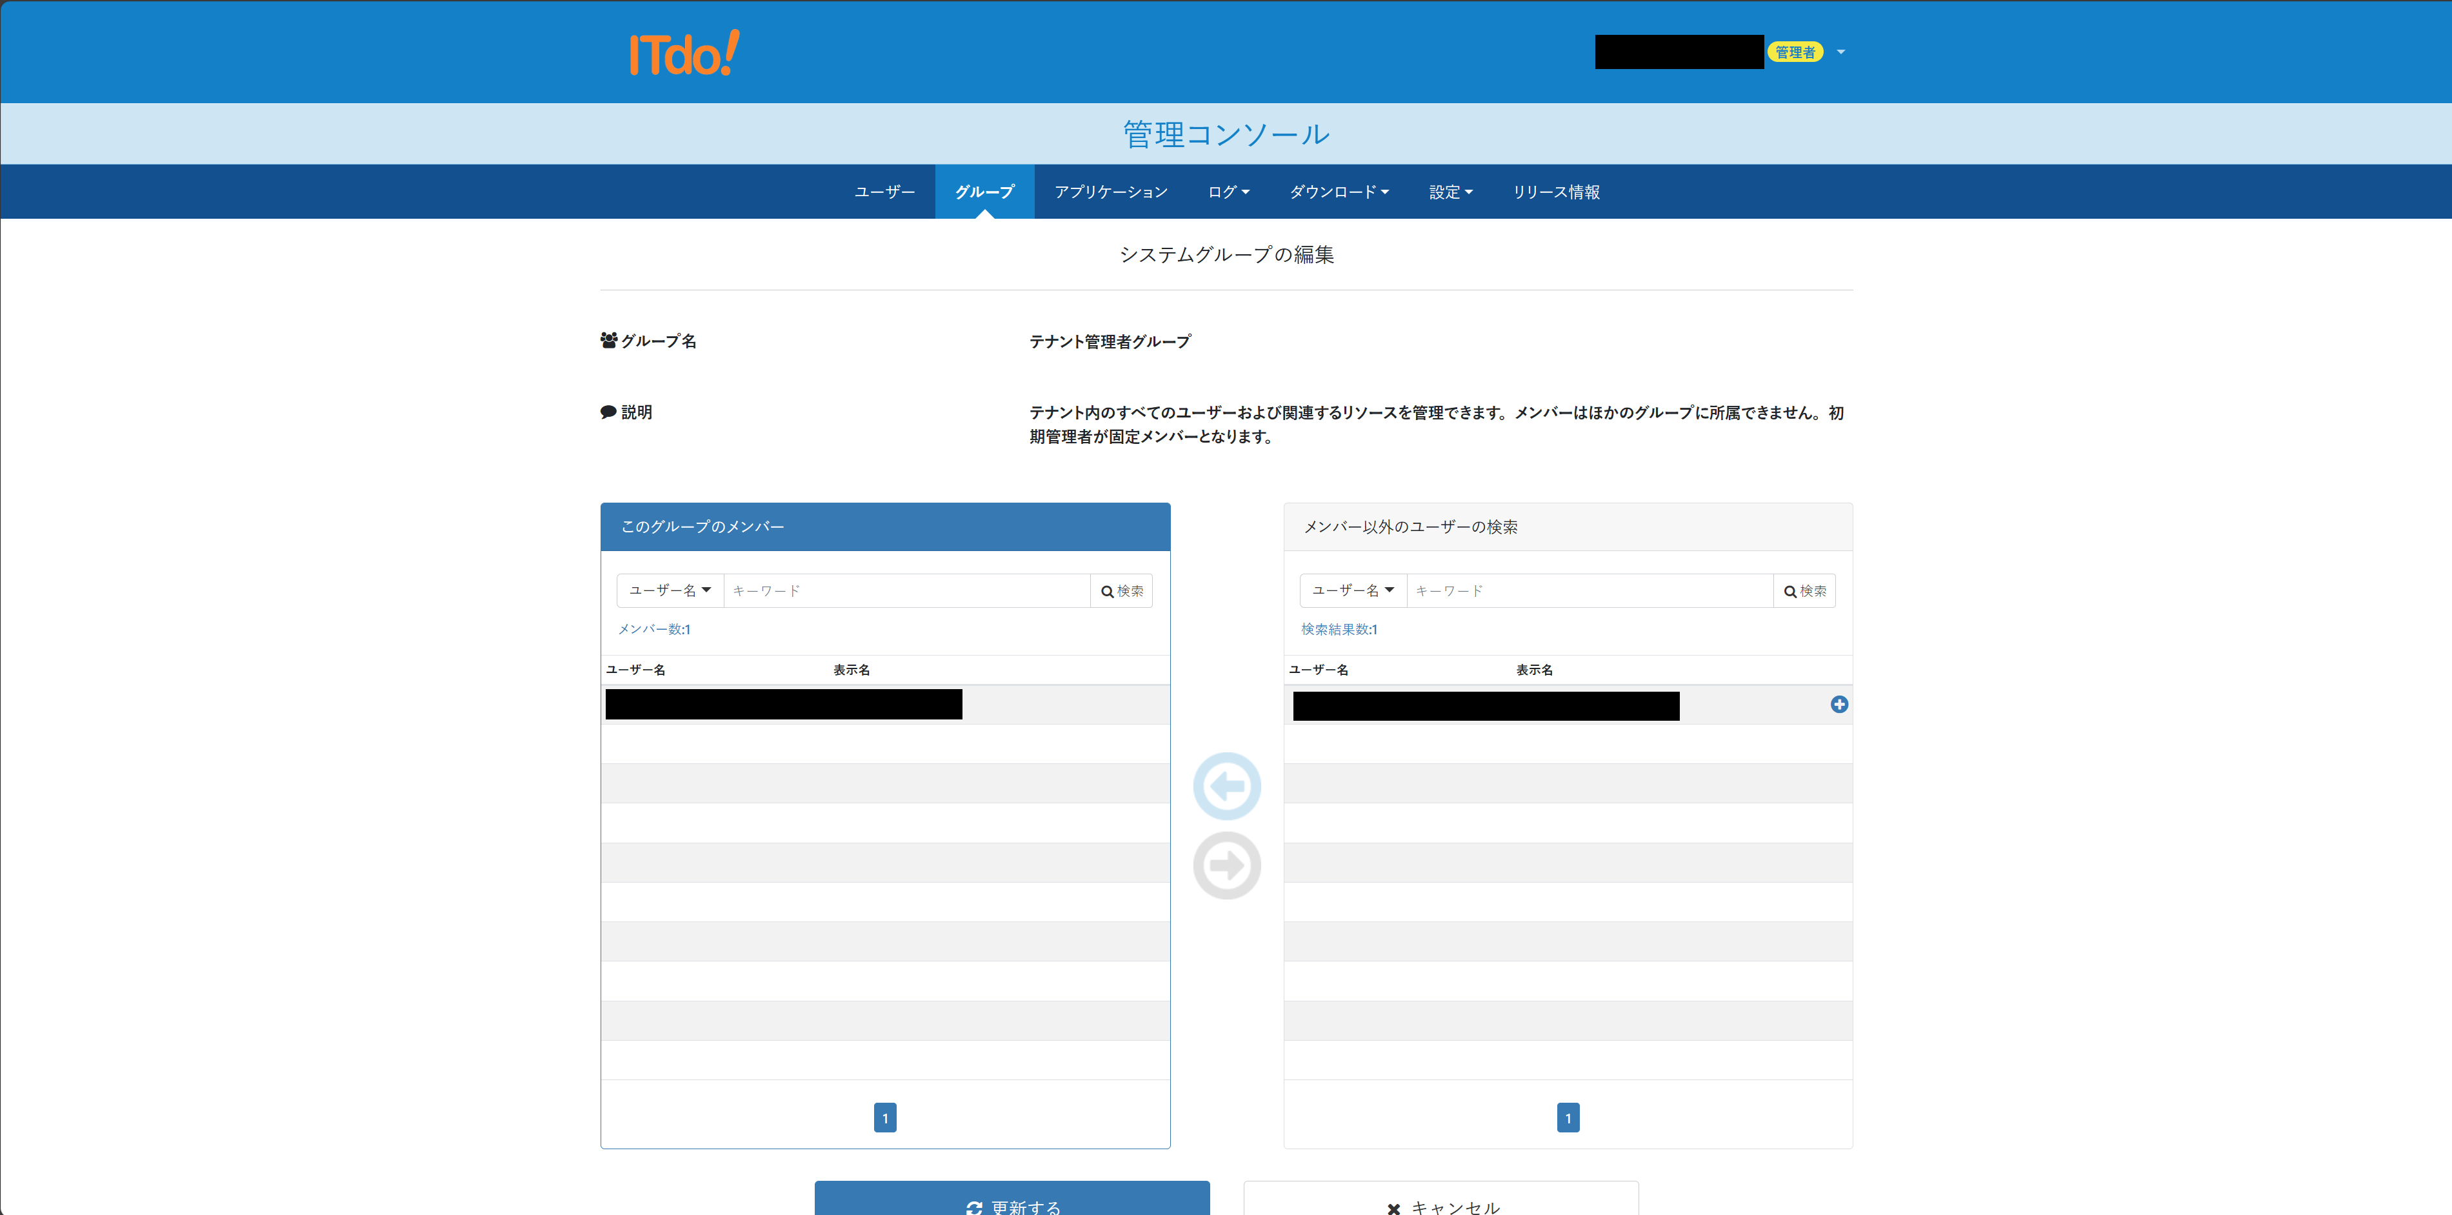
Task: Expand the ダウンロード menu
Action: click(1339, 192)
